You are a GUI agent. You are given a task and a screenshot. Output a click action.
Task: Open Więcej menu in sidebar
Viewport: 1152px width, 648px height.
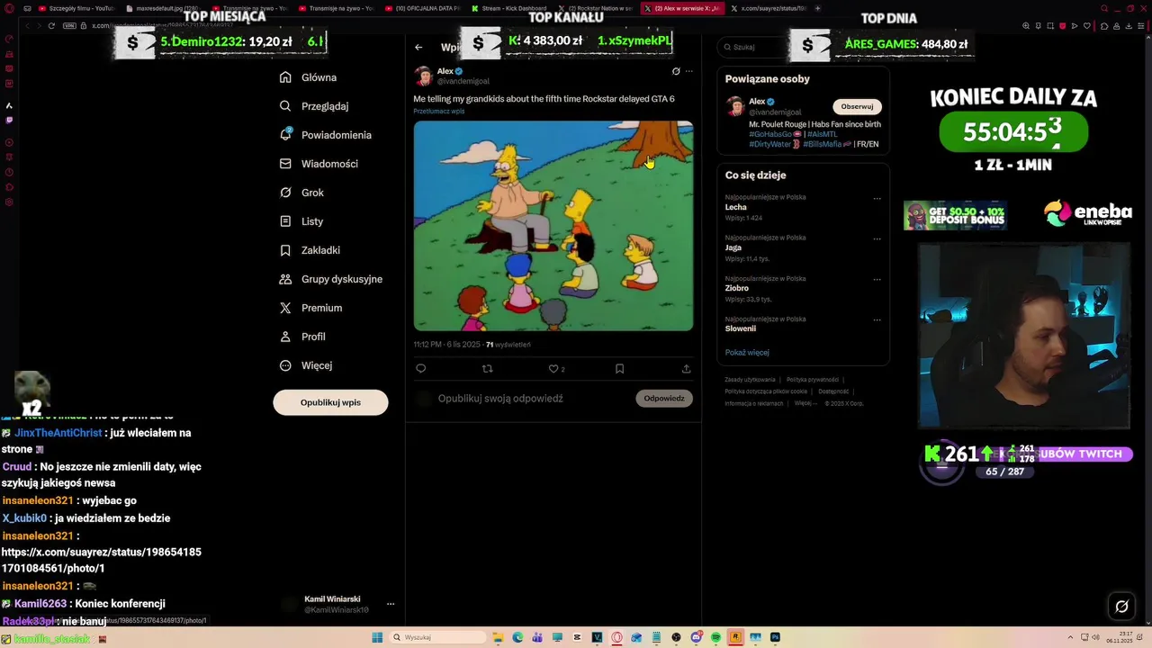click(306, 365)
